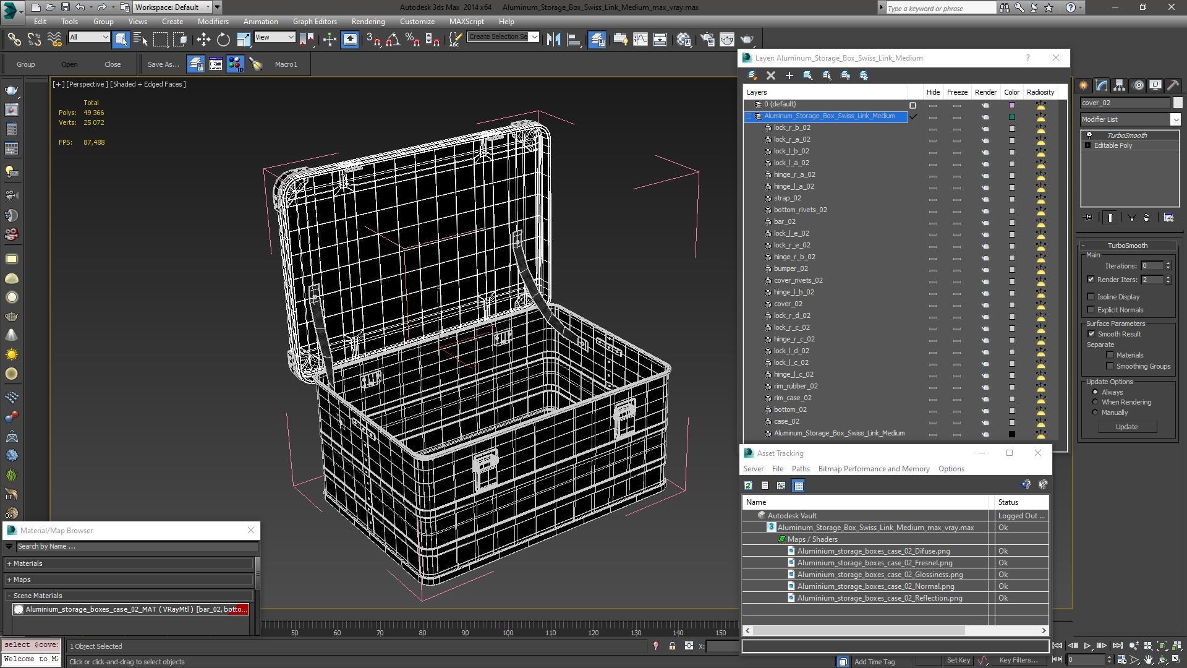1187x668 pixels.
Task: Open the Modify panel tab
Action: 1101,85
